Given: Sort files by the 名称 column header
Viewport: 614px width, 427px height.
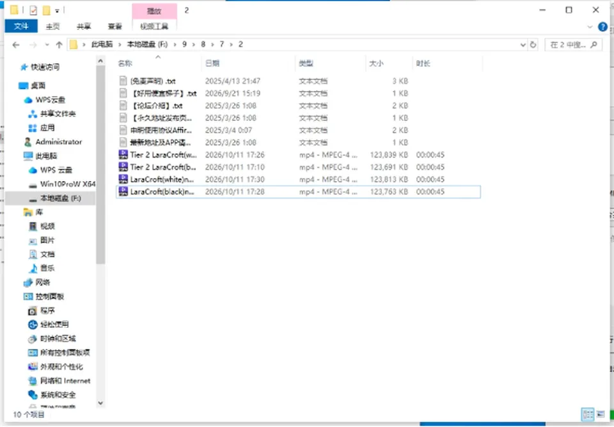Looking at the screenshot, I should pos(125,63).
